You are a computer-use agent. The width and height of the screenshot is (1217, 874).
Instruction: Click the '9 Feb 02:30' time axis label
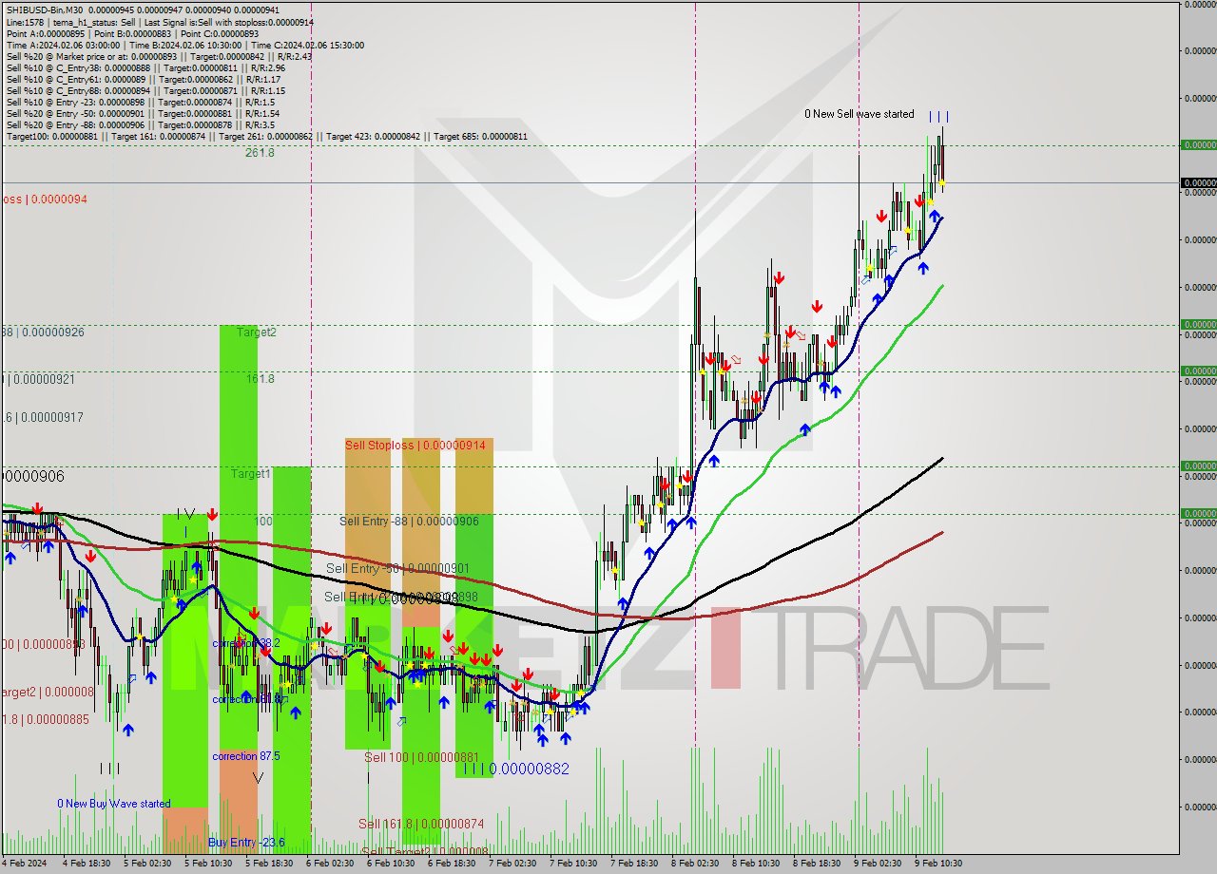point(878,864)
